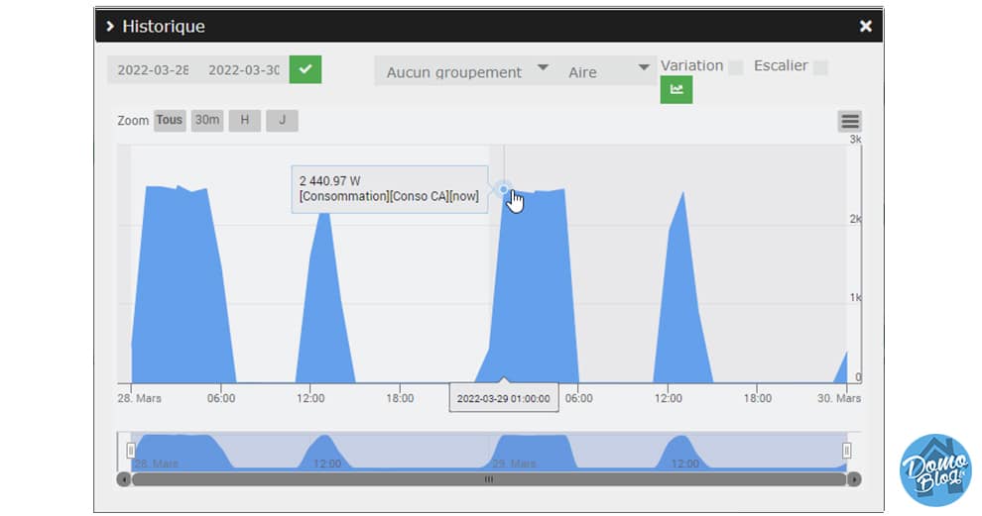Open the Aucun groupement dropdown
The image size is (982, 516).
(465, 70)
